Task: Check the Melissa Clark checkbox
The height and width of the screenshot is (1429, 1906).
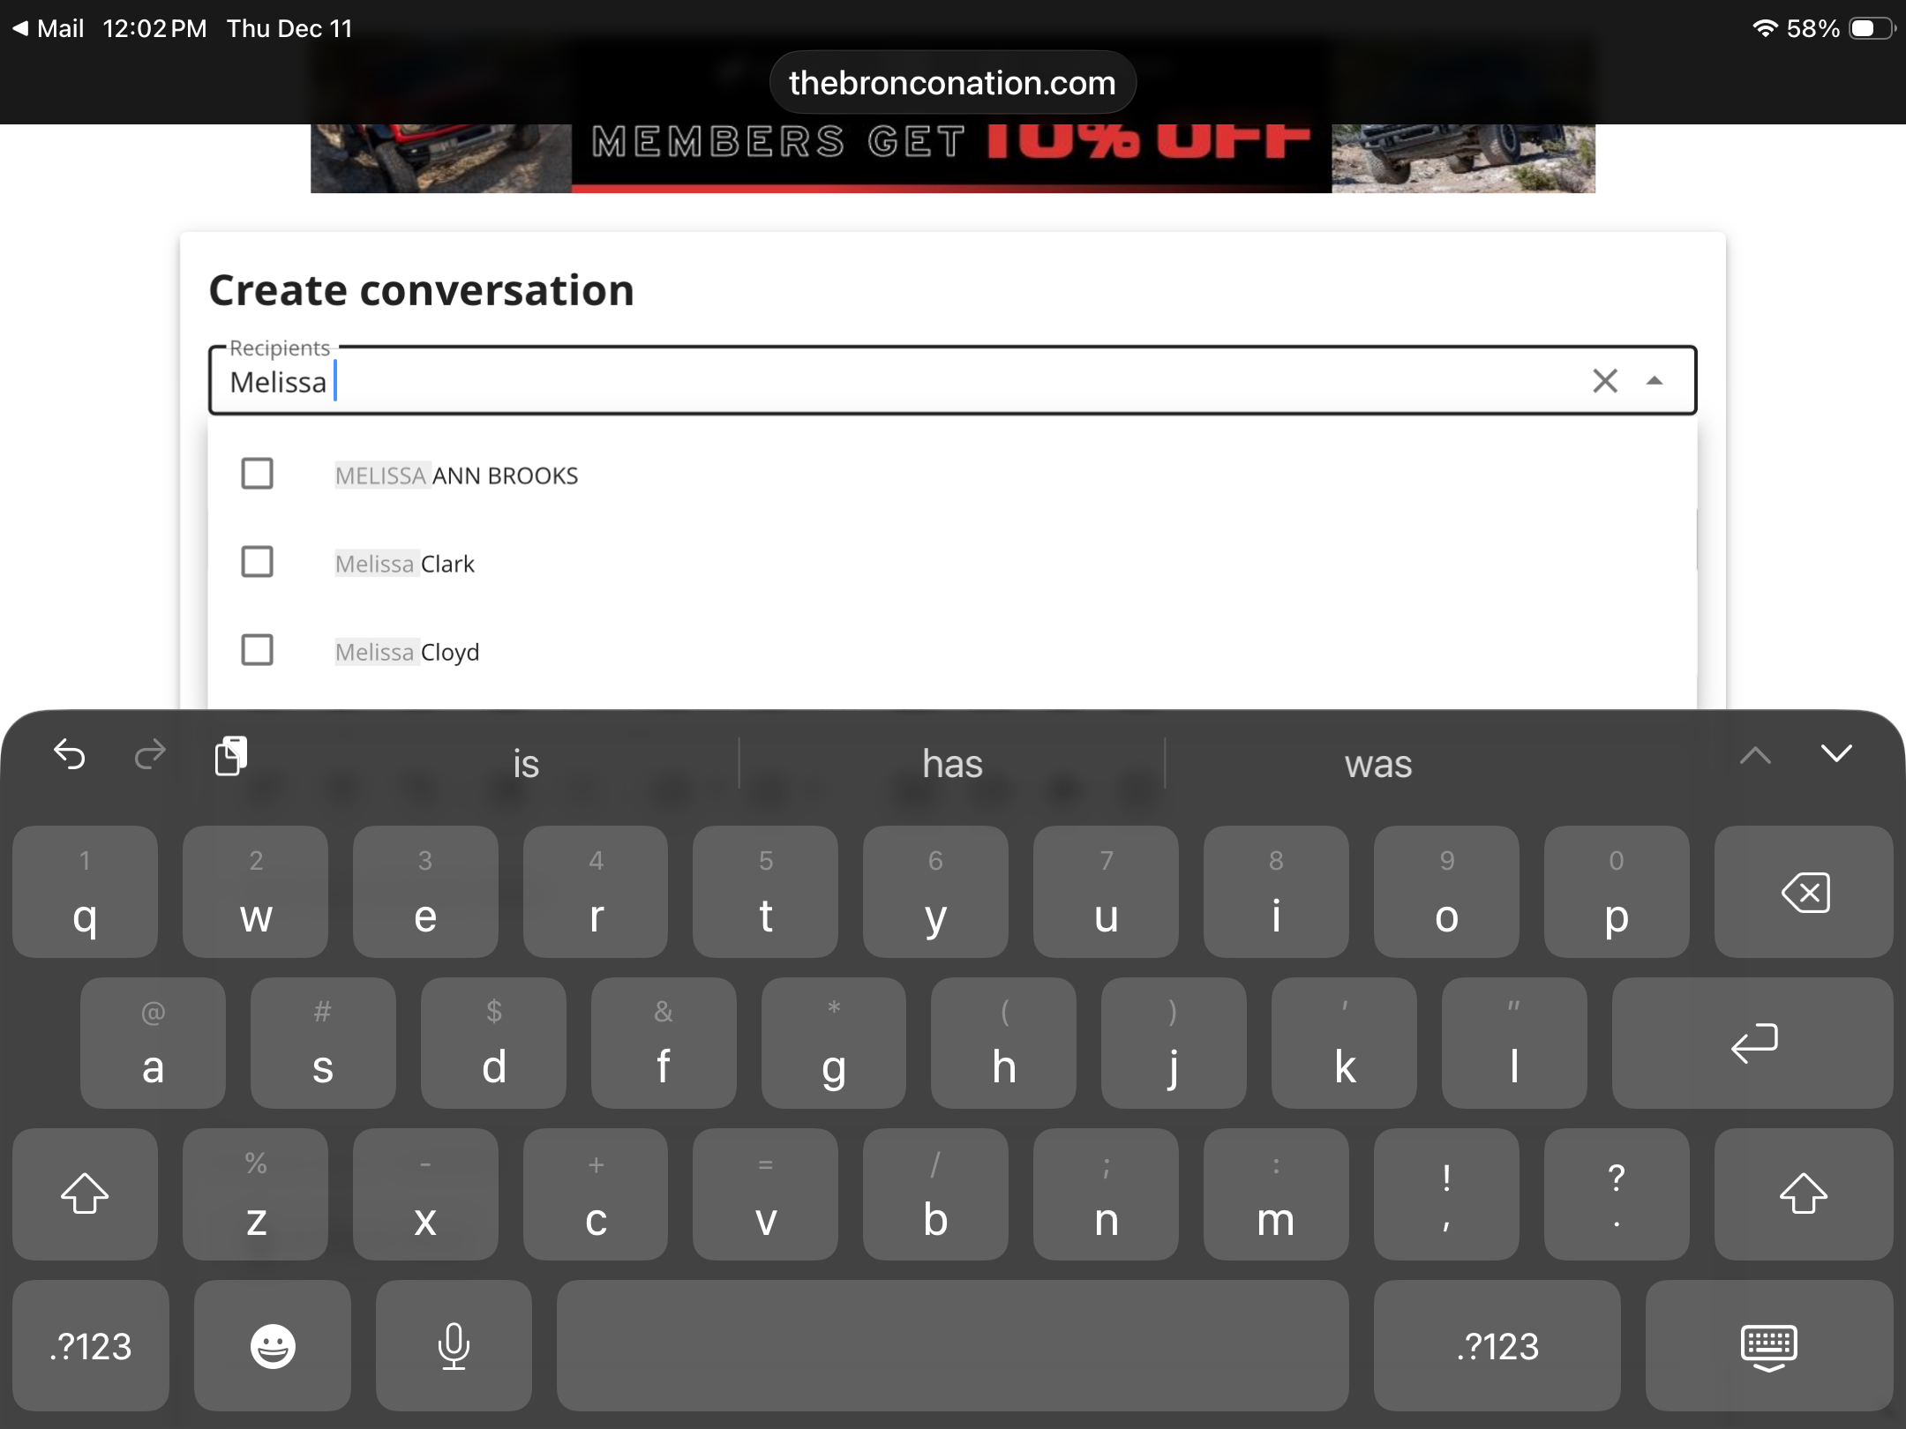Action: click(x=257, y=562)
